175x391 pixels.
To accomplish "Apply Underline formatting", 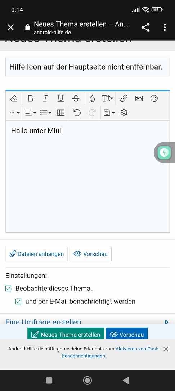I will click(x=60, y=98).
